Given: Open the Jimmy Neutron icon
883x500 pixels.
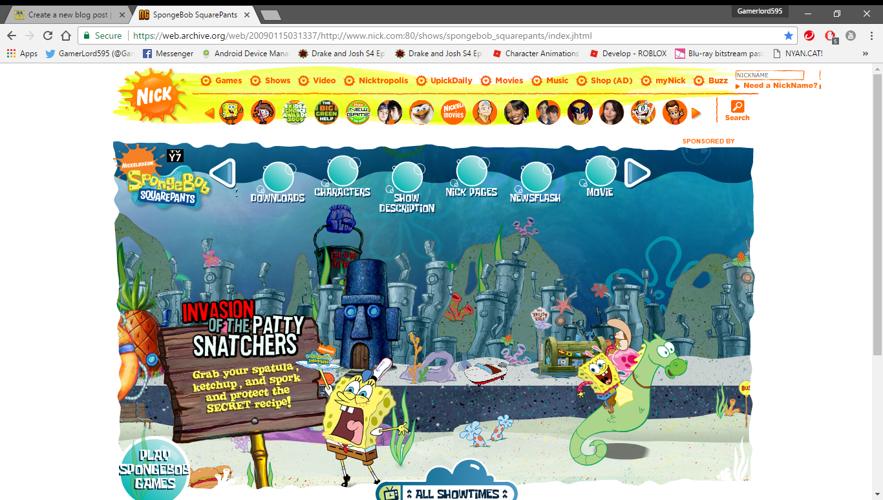Looking at the screenshot, I should click(675, 112).
